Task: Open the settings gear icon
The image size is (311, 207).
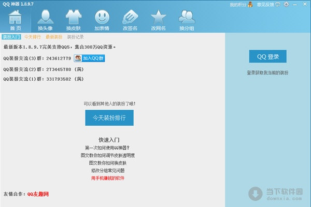Action: click(x=286, y=4)
